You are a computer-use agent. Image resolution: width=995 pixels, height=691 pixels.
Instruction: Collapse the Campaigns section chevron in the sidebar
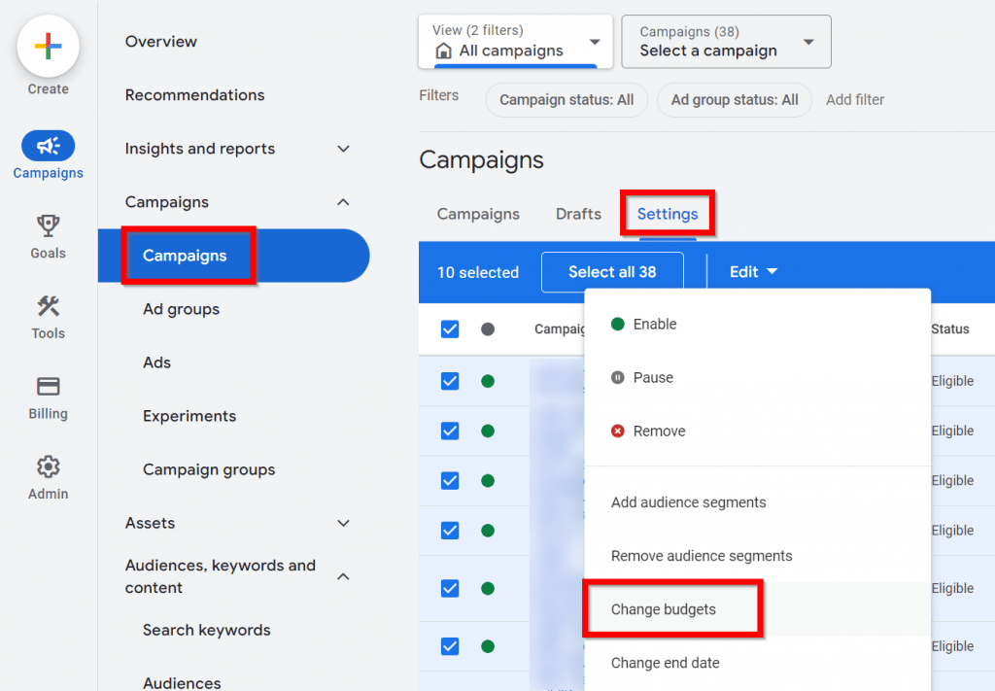(x=343, y=202)
